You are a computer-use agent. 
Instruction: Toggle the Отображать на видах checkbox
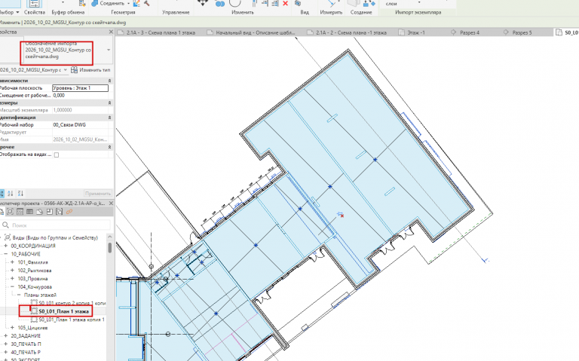tap(57, 154)
